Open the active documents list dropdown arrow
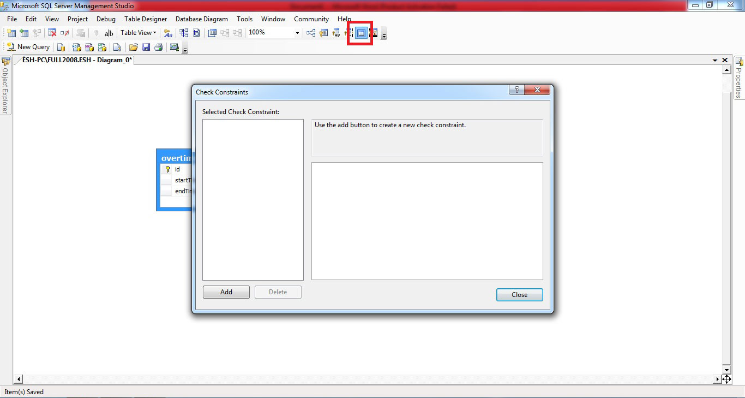 point(715,60)
